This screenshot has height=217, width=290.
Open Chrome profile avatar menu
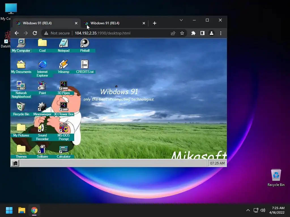(x=211, y=33)
